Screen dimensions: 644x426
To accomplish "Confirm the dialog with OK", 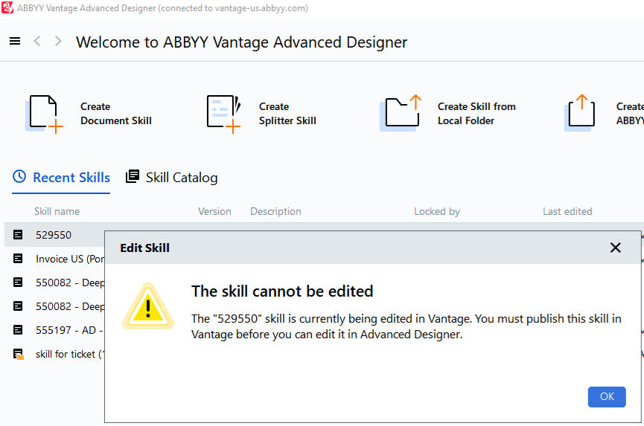I will coord(607,396).
